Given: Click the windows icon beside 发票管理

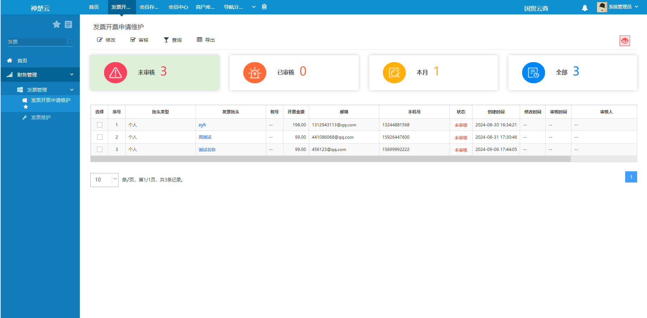Looking at the screenshot, I should point(20,90).
